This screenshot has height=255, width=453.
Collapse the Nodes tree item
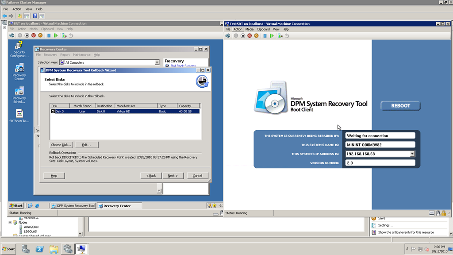pyautogui.click(x=10, y=223)
